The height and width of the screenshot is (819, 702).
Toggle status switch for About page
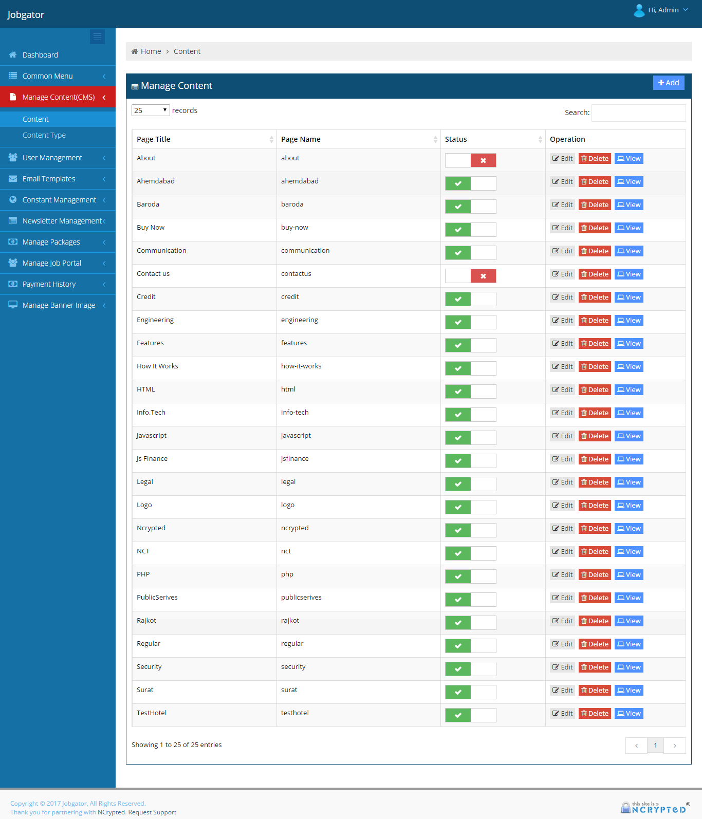tap(470, 160)
